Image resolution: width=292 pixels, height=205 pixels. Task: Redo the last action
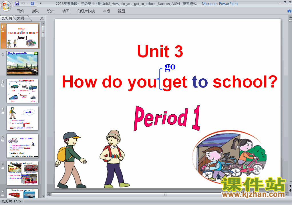point(32,3)
